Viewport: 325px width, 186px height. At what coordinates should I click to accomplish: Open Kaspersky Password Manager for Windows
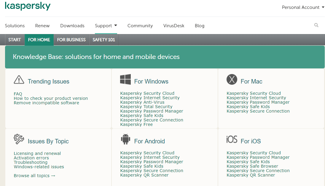[152, 111]
